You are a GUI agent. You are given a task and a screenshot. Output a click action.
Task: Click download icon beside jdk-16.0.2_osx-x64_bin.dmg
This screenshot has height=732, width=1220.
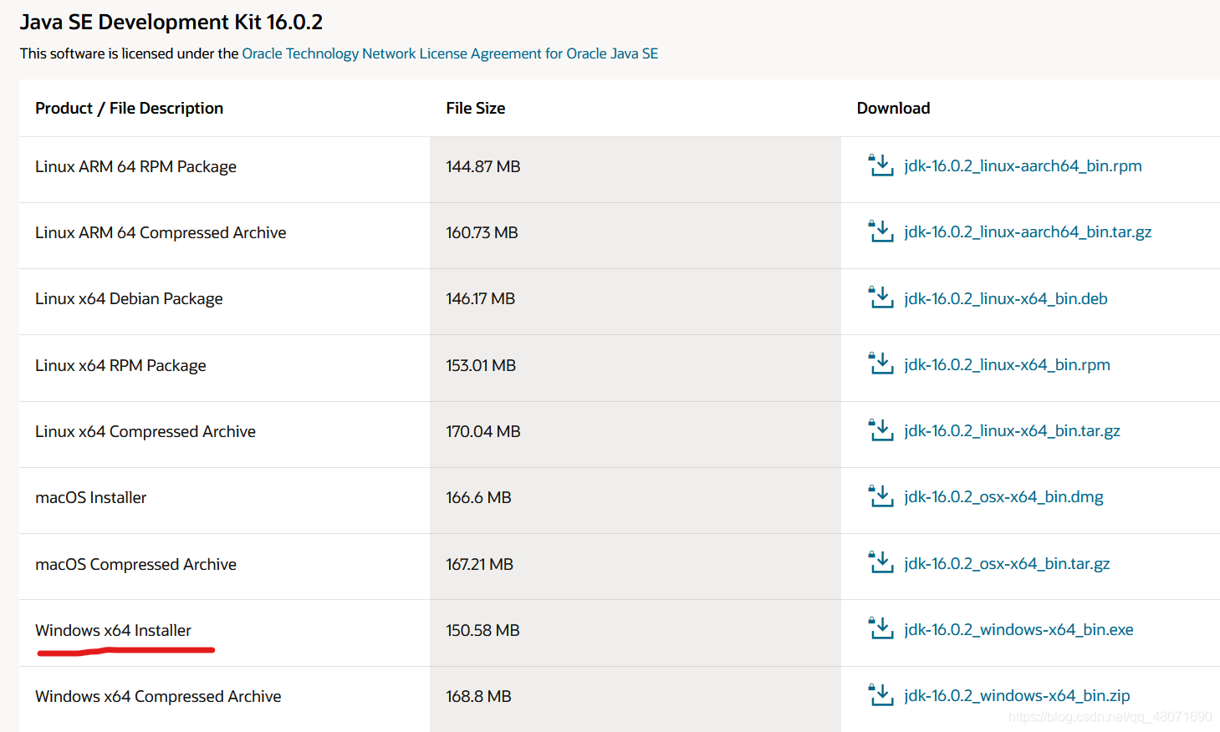[881, 496]
